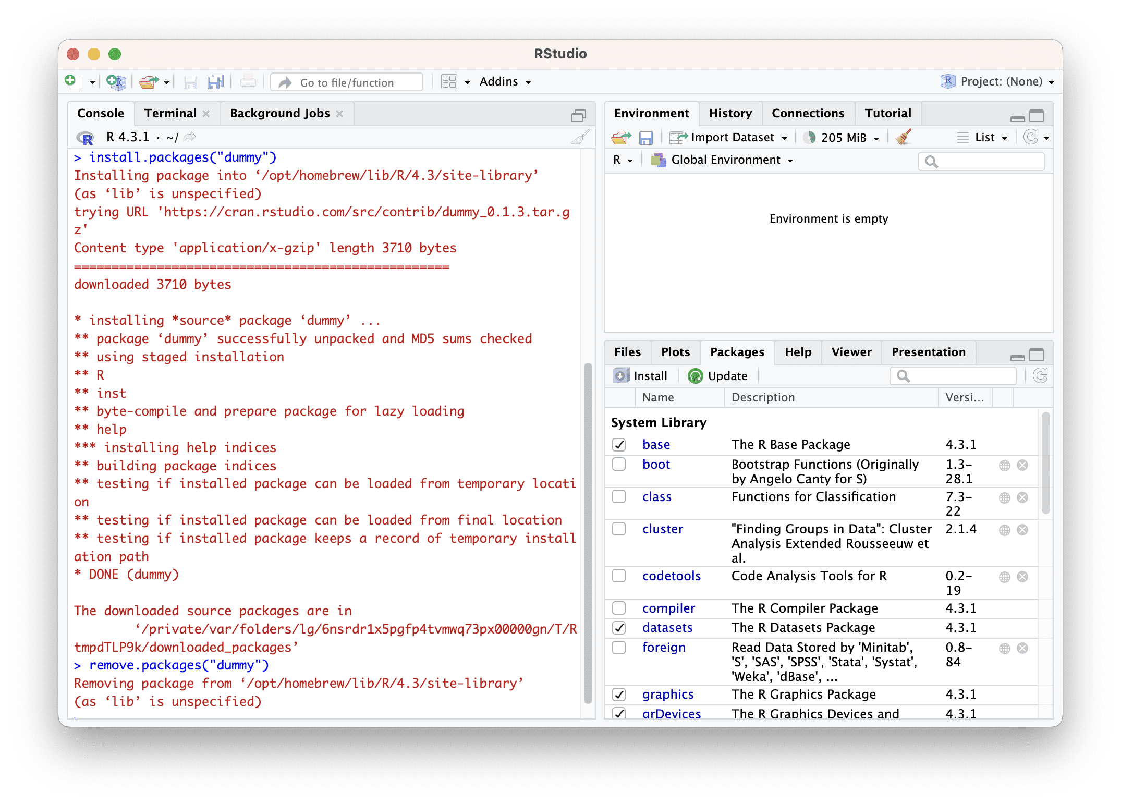Image resolution: width=1121 pixels, height=804 pixels.
Task: Refresh the Packages list
Action: (x=1041, y=375)
